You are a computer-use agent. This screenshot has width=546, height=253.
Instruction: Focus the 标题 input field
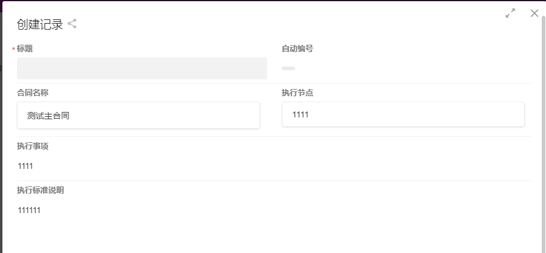[142, 68]
